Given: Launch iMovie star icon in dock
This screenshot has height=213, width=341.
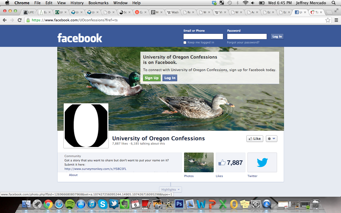Looking at the screenshot, I should pyautogui.click(x=168, y=204).
